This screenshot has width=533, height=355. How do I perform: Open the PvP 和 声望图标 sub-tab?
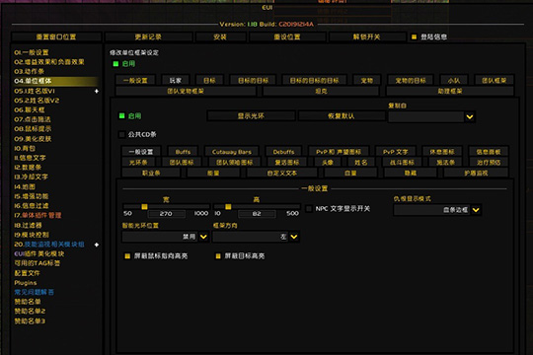tap(339, 152)
